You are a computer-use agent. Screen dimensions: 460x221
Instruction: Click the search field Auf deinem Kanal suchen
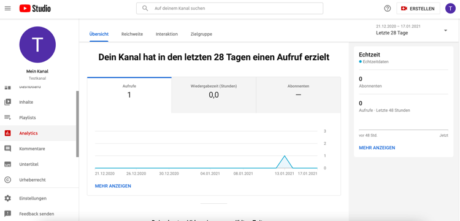(x=230, y=9)
